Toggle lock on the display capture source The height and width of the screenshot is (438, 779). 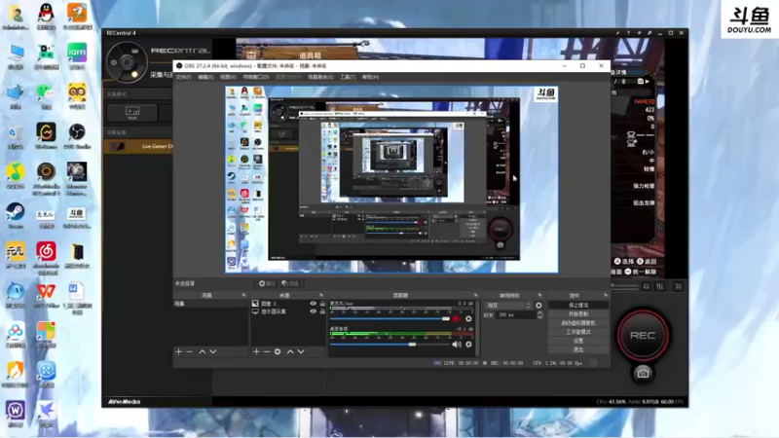coord(322,311)
